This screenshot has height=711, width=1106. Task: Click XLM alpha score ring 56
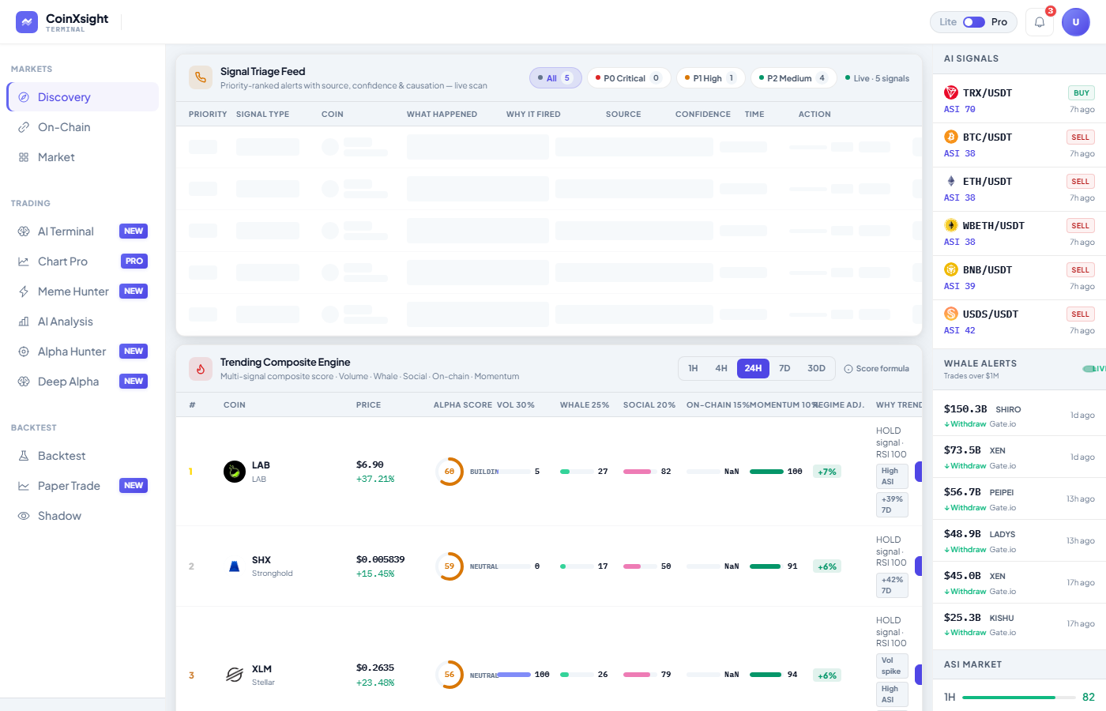click(x=450, y=675)
